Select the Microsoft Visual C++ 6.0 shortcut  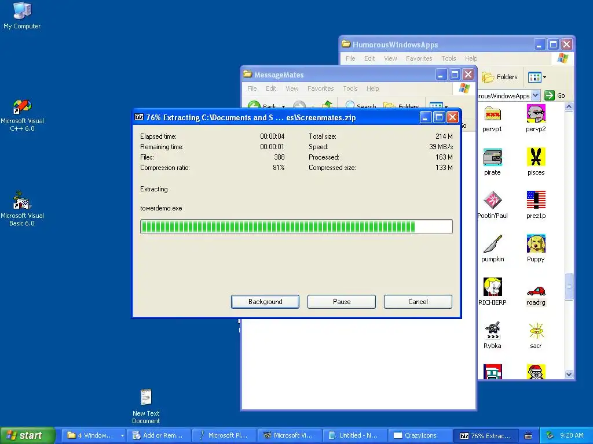pos(22,115)
